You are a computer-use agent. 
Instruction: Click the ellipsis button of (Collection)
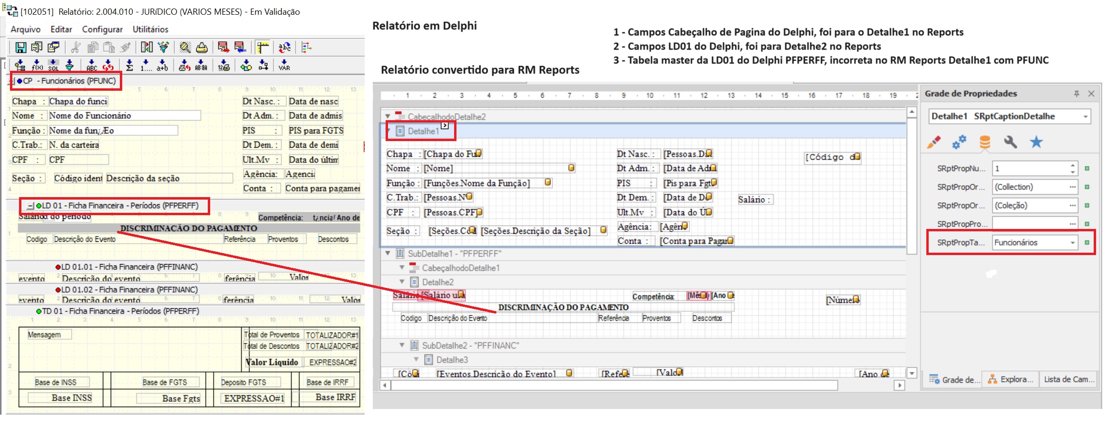(x=1073, y=187)
